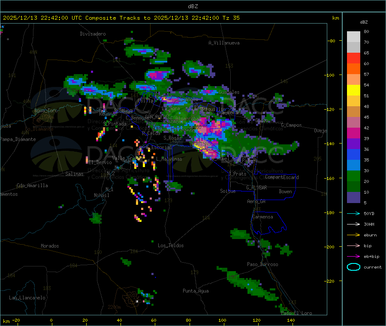Click the S_Pintada map label
This screenshot has width=386, height=326.
tap(115, 124)
